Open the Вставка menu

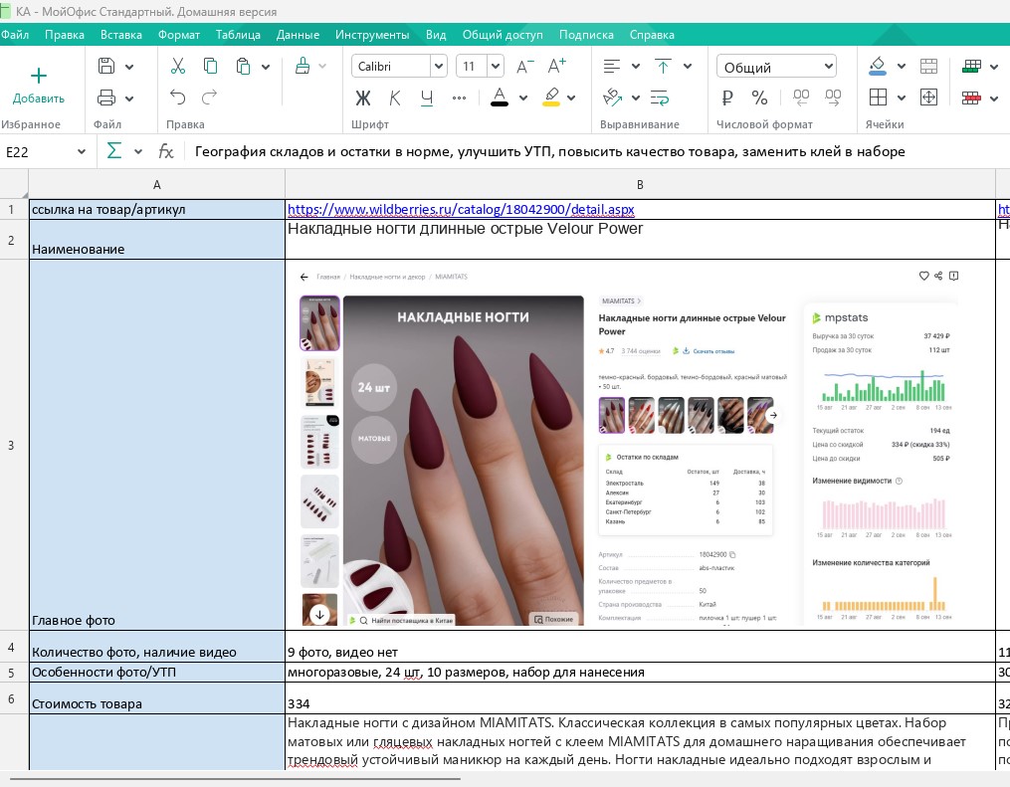coord(121,35)
